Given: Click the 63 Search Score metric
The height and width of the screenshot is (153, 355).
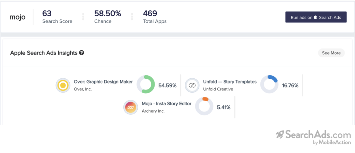Looking at the screenshot, I should pos(57,17).
